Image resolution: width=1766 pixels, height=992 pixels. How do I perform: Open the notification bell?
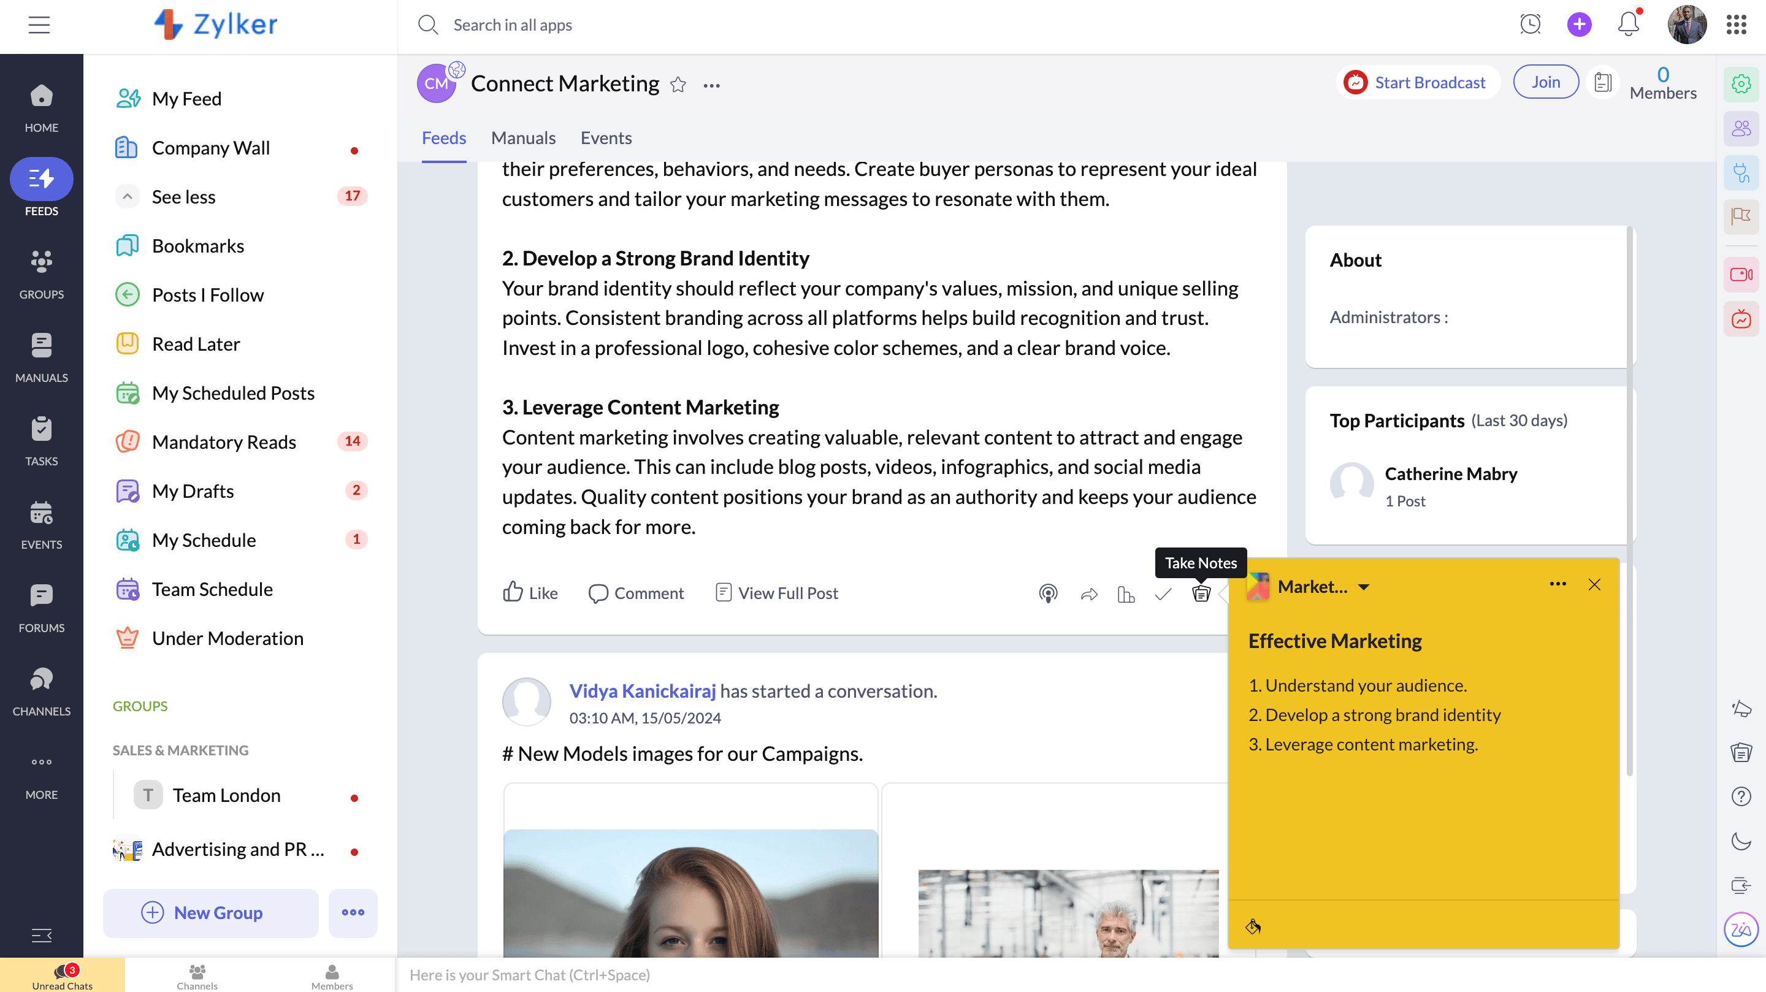(1628, 25)
